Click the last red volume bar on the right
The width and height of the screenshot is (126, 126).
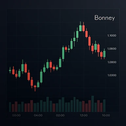pos(101,107)
